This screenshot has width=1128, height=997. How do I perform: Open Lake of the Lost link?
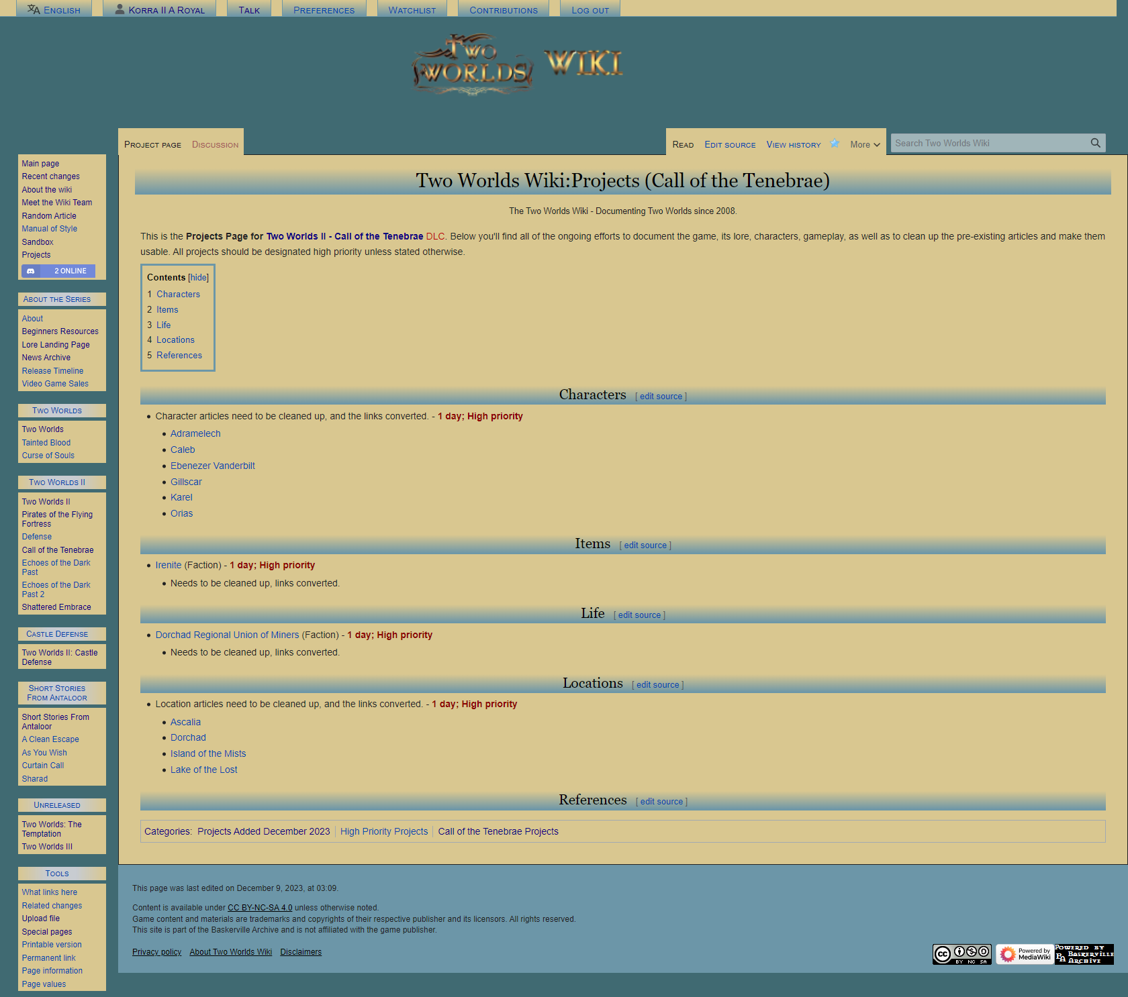tap(203, 770)
